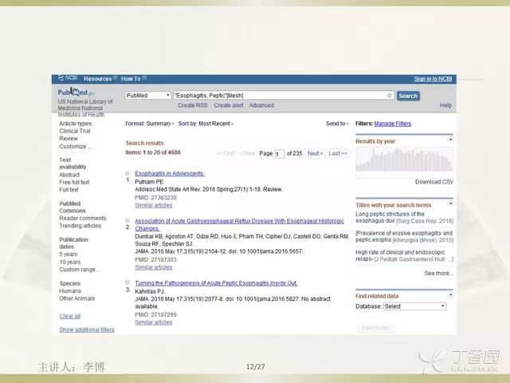Open Resources menu

(100, 78)
